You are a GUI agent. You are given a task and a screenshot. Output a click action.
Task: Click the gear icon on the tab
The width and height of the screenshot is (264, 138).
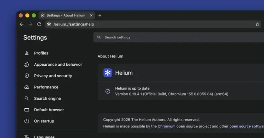click(43, 15)
